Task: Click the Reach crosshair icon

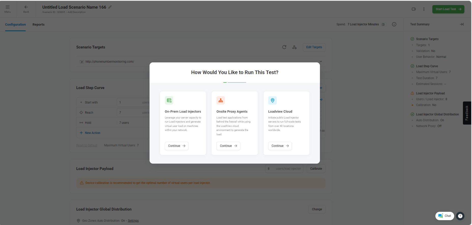Action: [x=81, y=113]
